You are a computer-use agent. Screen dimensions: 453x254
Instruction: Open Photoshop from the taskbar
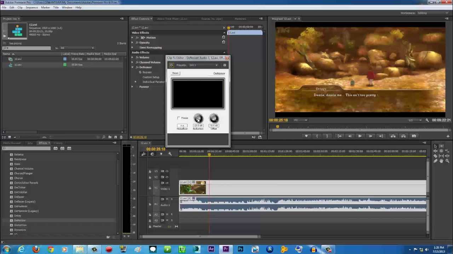240,249
